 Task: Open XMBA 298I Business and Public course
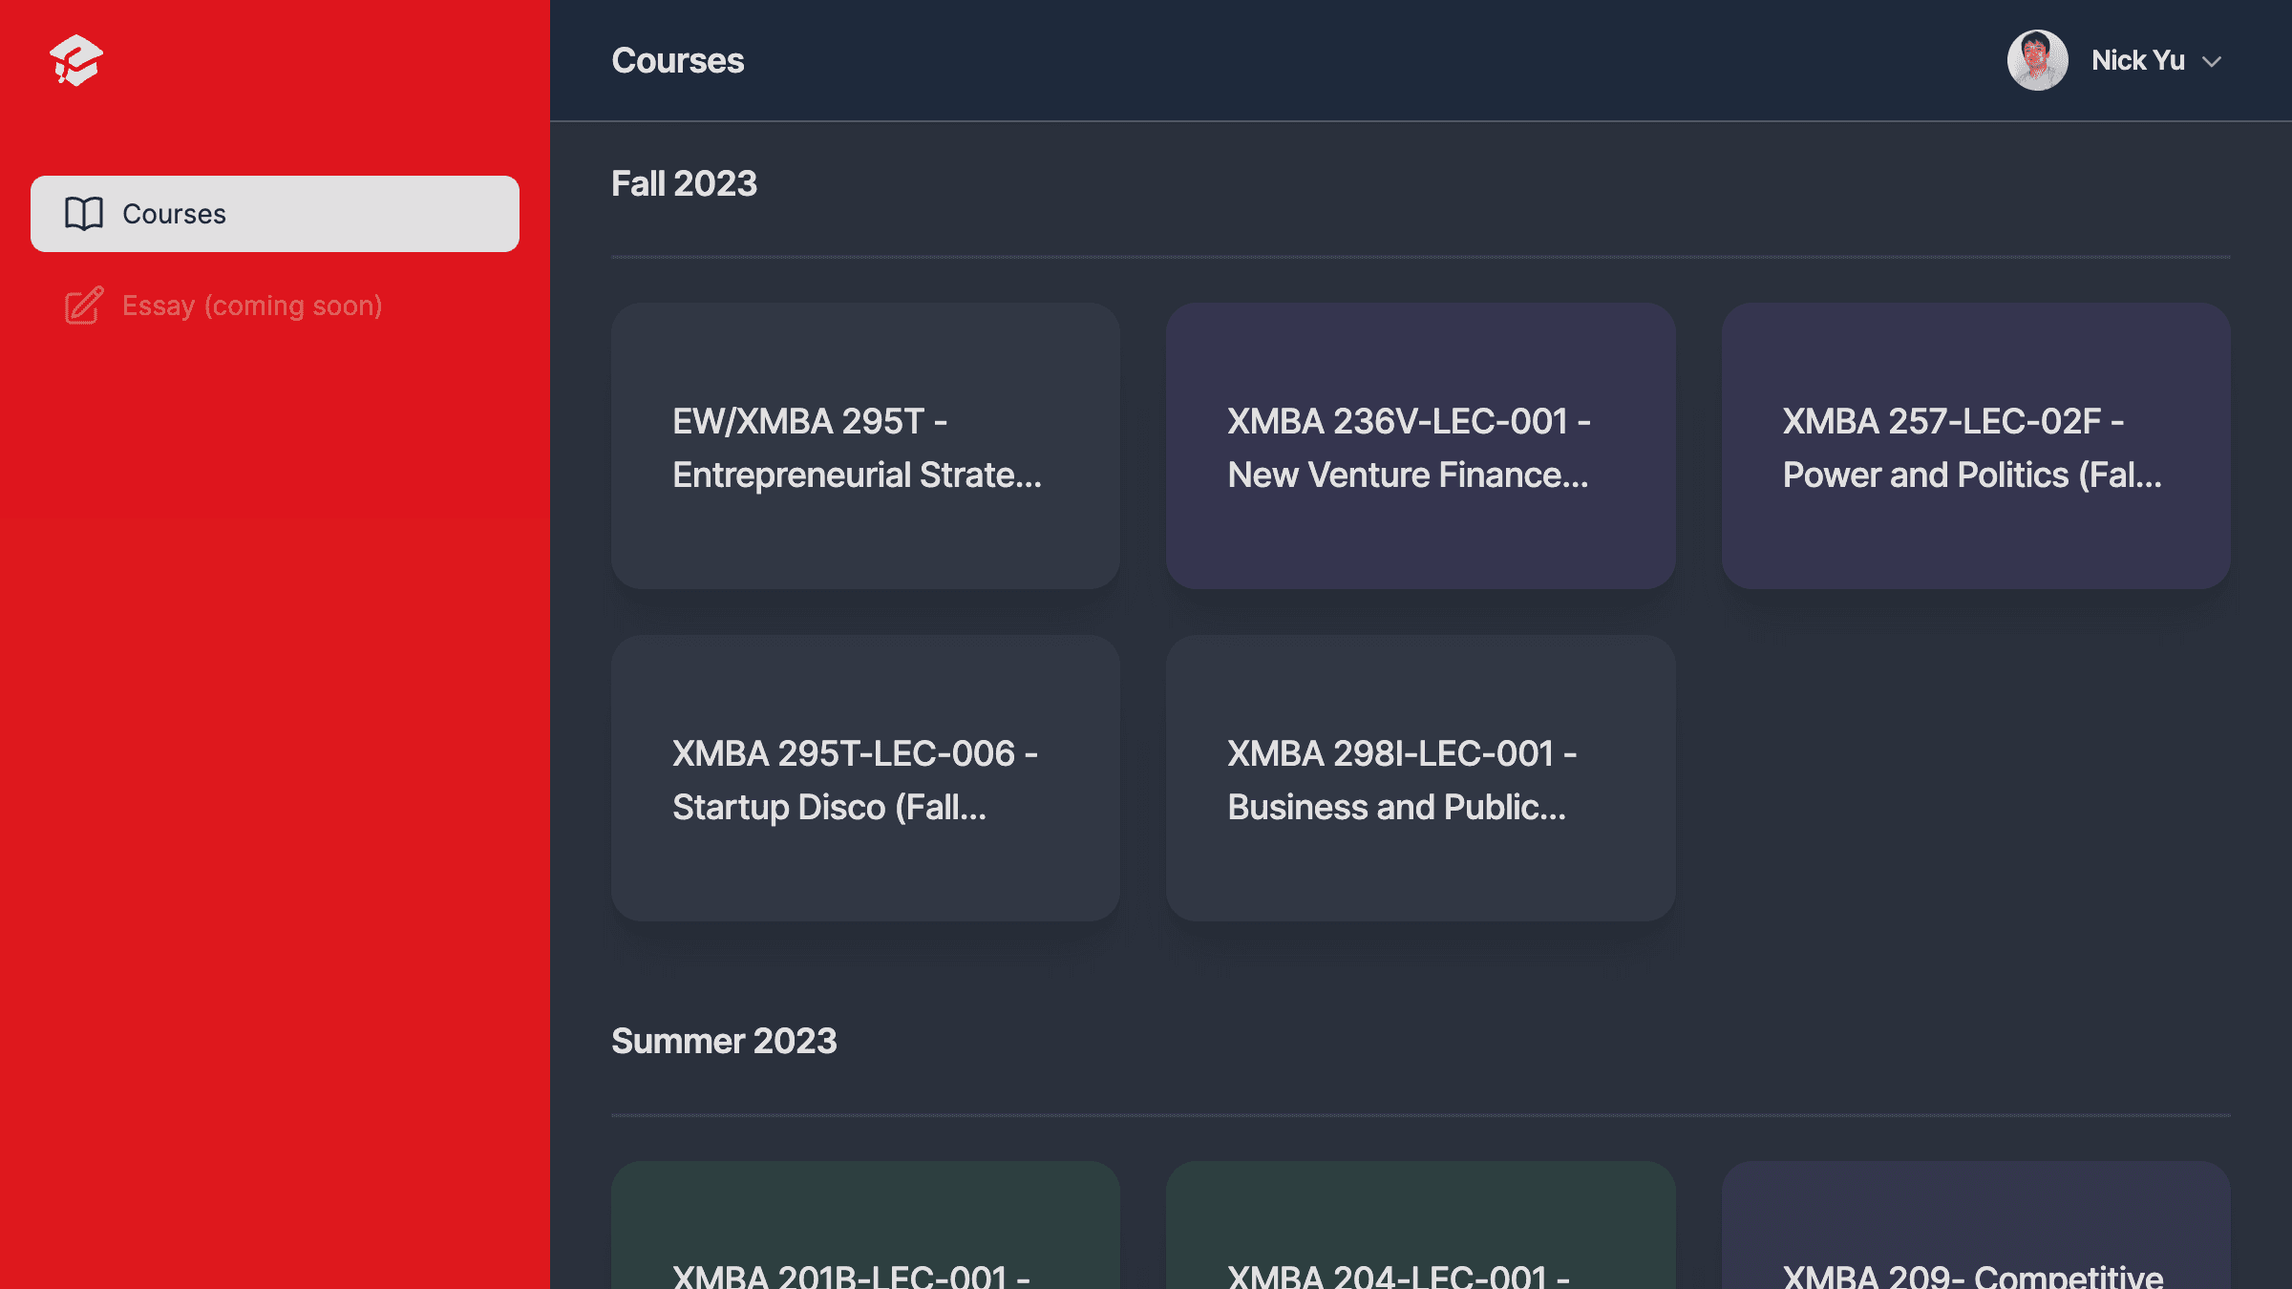(1420, 778)
